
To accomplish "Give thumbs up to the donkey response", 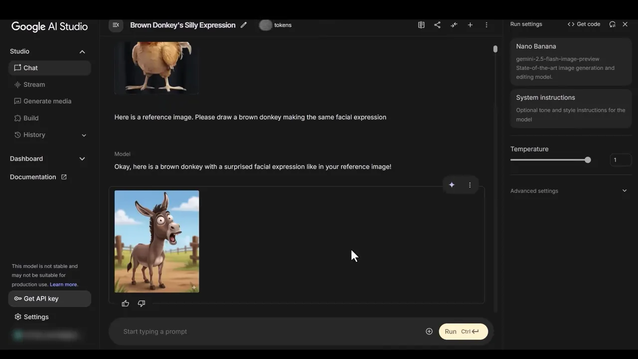I will 126,303.
